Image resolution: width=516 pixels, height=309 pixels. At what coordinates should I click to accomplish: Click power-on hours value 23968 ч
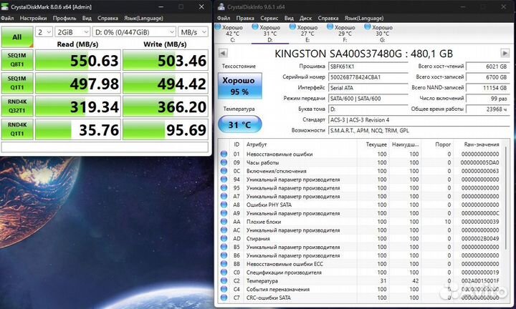488,109
